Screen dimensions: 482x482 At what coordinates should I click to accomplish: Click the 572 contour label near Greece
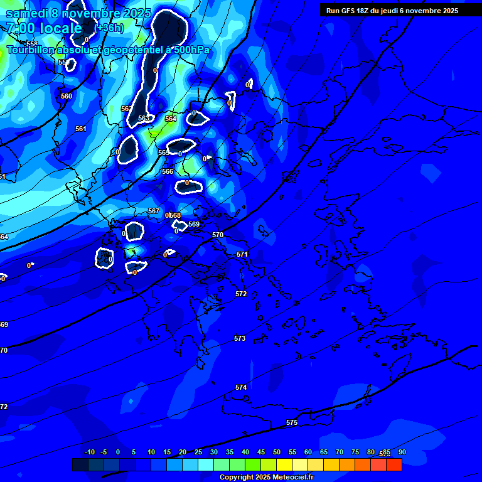tap(241, 294)
